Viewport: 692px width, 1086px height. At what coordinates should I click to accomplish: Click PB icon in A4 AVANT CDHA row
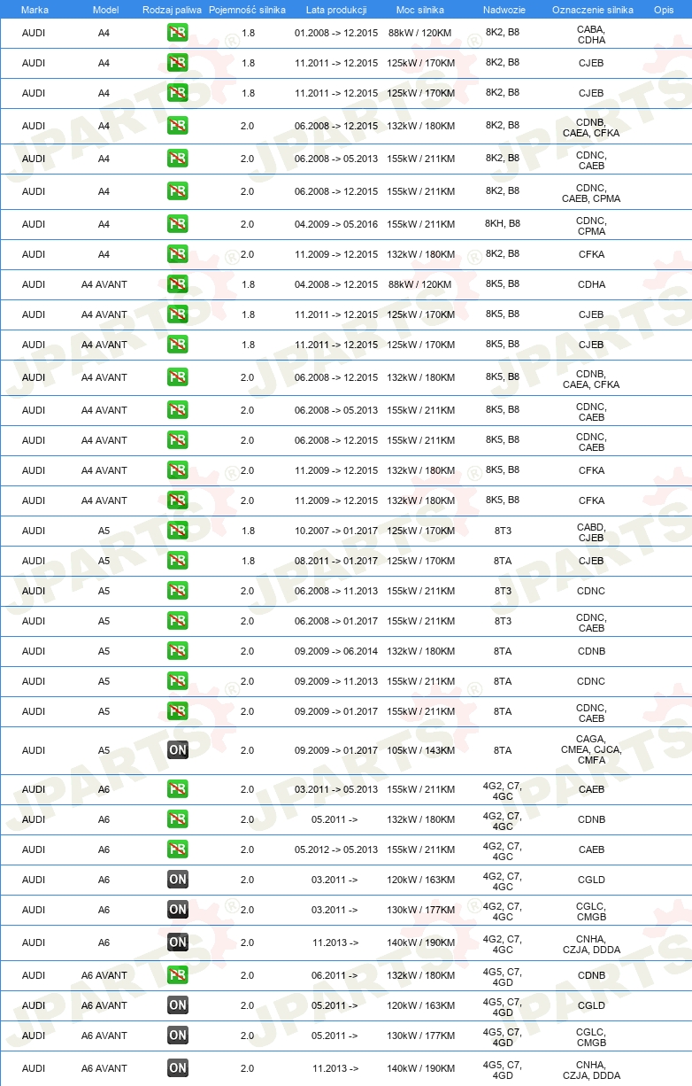pos(178,284)
